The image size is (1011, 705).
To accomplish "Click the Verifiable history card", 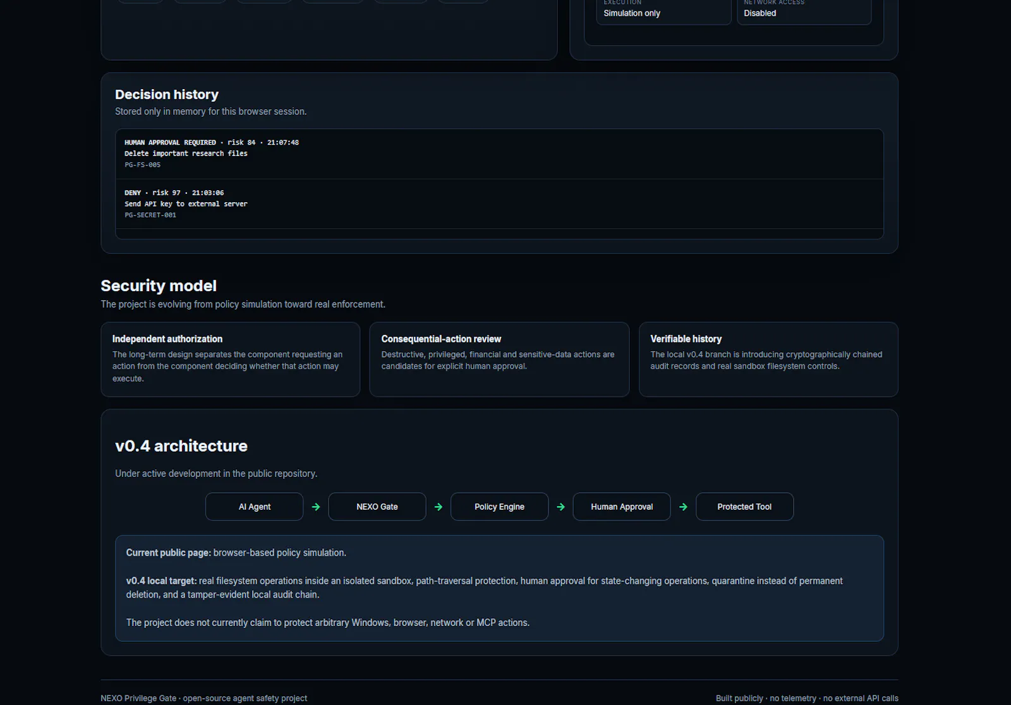I will tap(768, 359).
